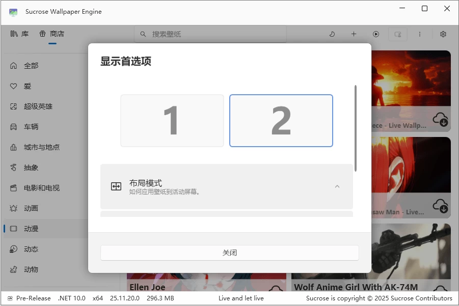Download the One Piece live wallpaper
The image size is (459, 306).
point(440,120)
